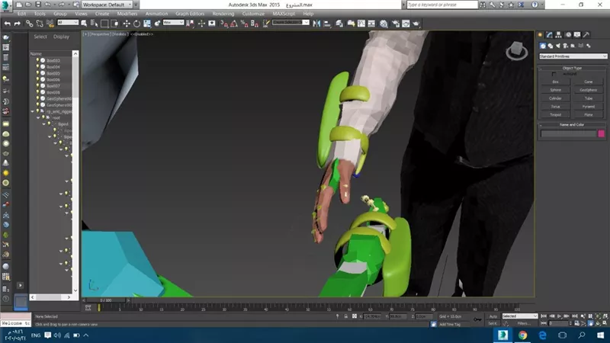This screenshot has height=343, width=610.
Task: Activate the Select and Uniform Scale tool
Action: pyautogui.click(x=147, y=24)
